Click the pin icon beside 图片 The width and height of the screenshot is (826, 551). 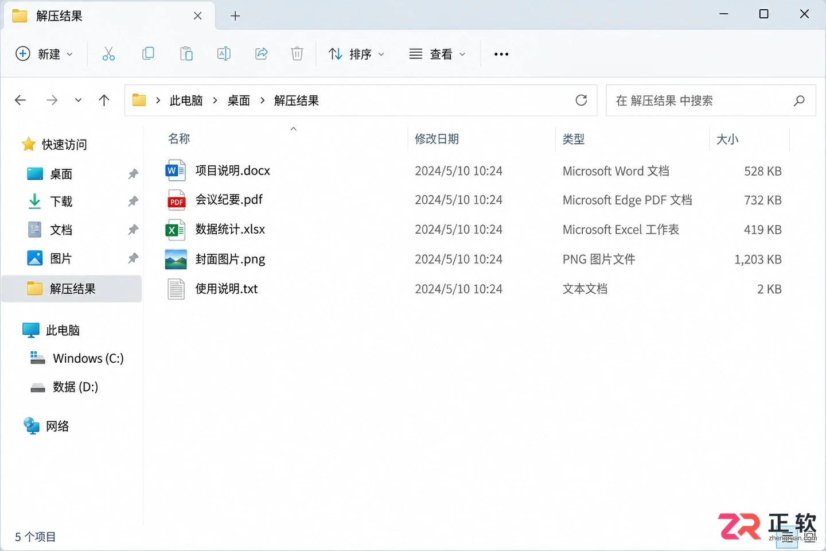click(133, 258)
